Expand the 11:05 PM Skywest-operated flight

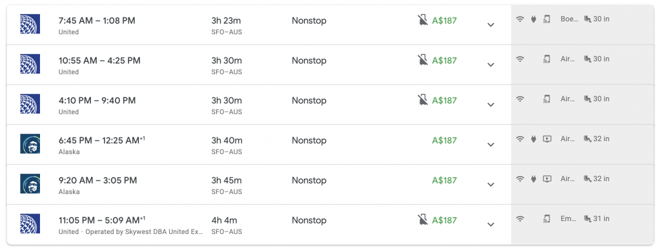(x=491, y=225)
